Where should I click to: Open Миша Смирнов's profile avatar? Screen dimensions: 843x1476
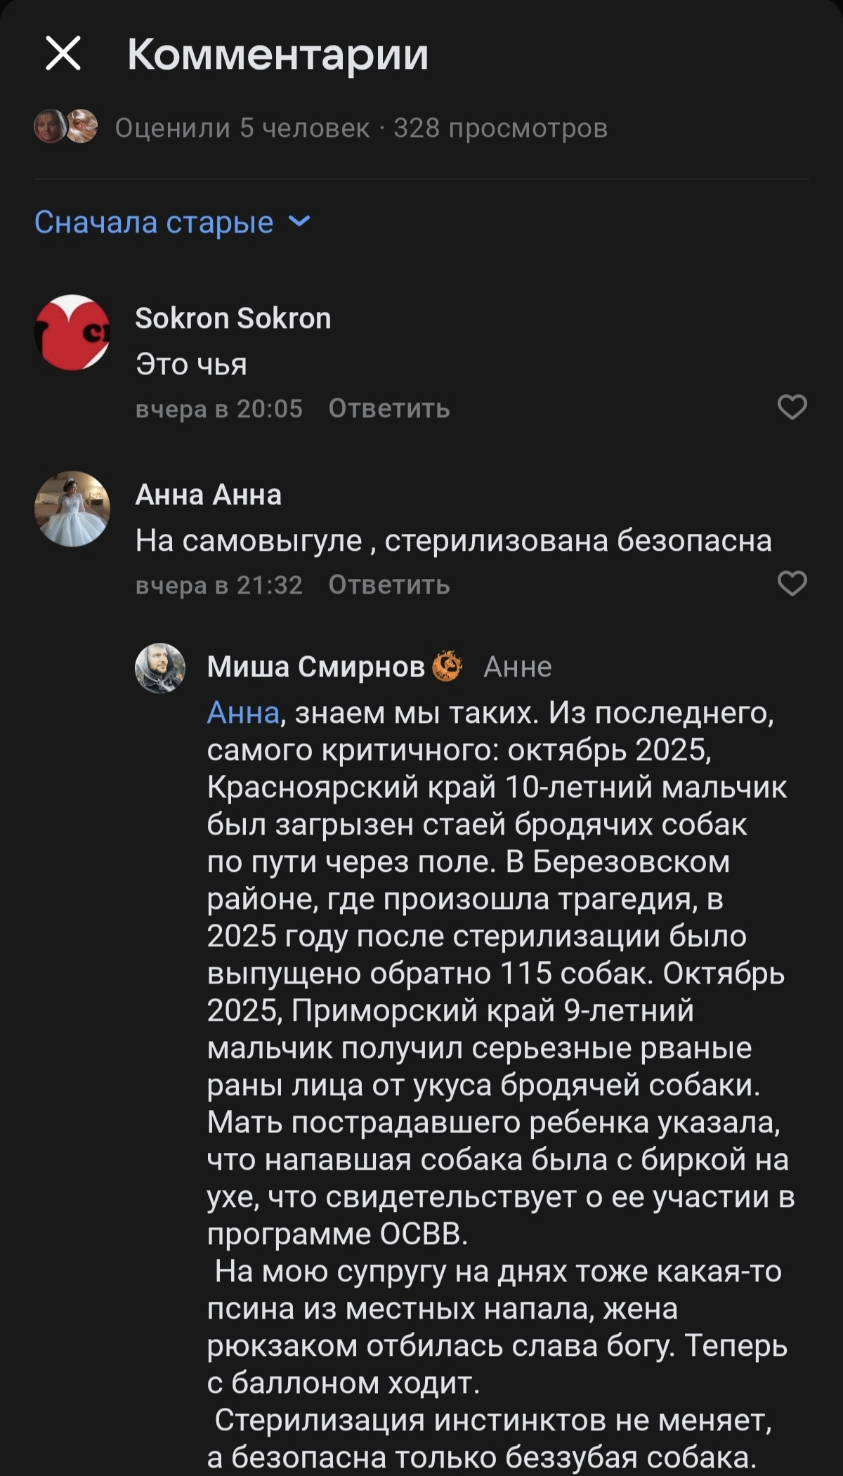click(x=160, y=667)
